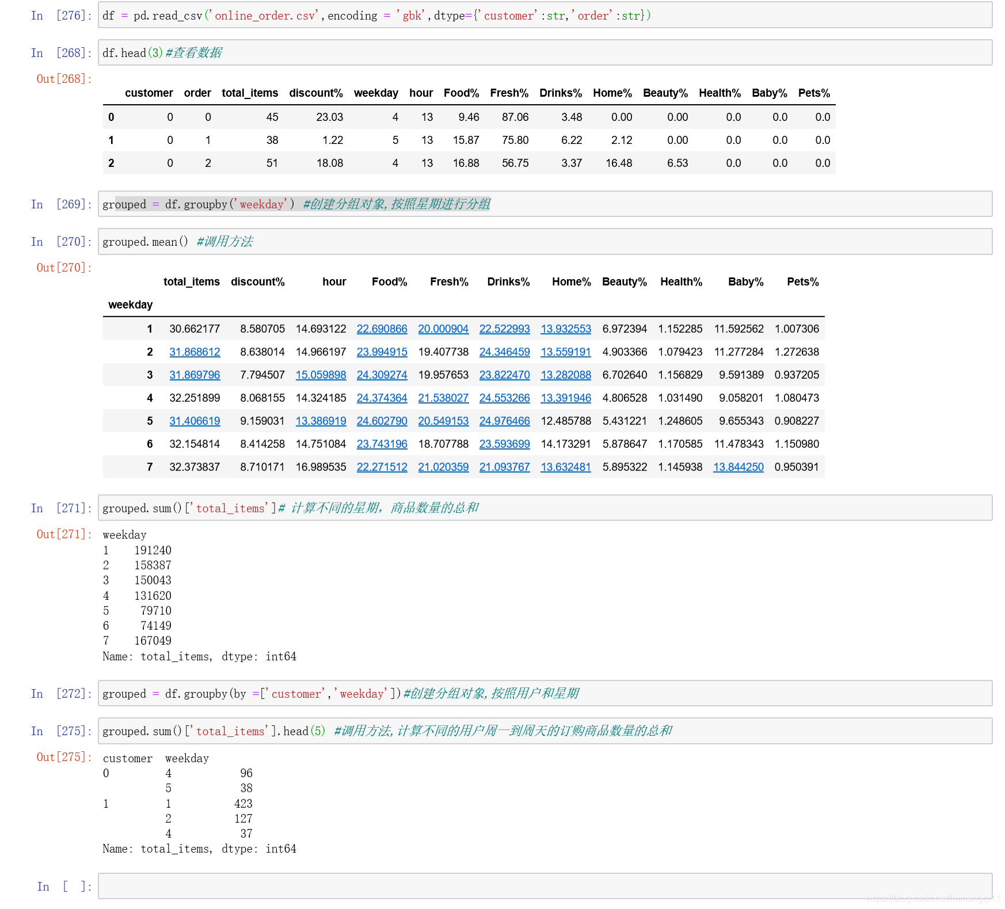Open the 21.538027 link in weekday 4
1005x909 pixels.
pos(443,398)
